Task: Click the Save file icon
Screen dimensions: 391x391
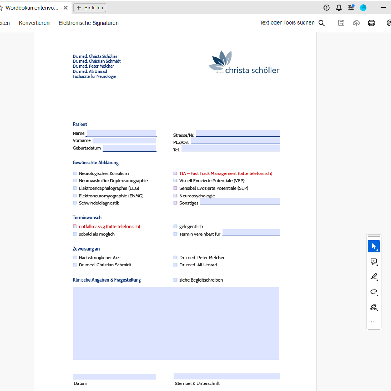Action: pos(341,23)
